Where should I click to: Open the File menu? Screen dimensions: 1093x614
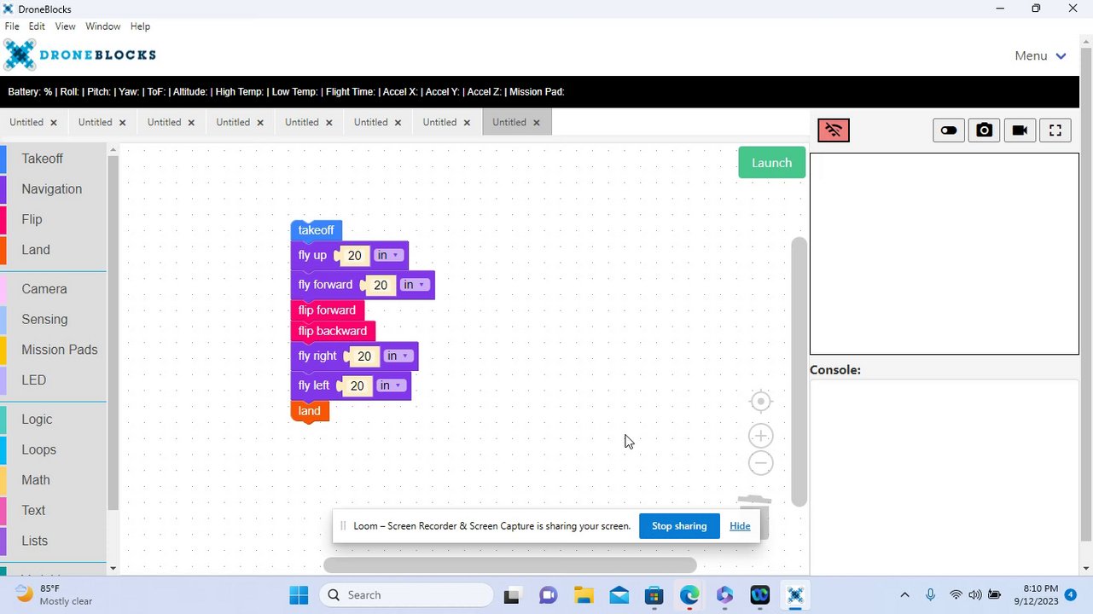[x=12, y=26]
